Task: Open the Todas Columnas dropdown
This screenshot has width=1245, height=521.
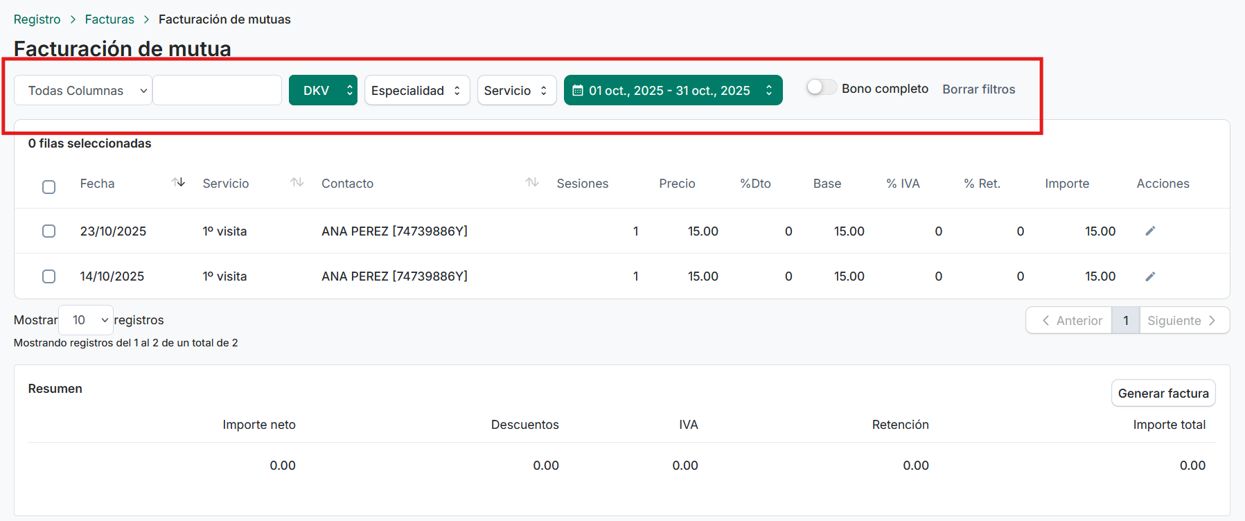Action: pyautogui.click(x=83, y=91)
